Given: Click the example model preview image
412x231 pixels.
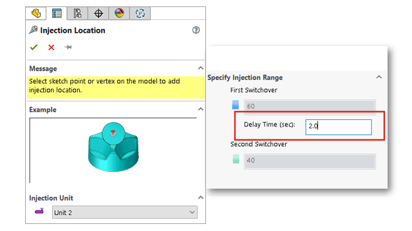Looking at the screenshot, I should point(113,147).
